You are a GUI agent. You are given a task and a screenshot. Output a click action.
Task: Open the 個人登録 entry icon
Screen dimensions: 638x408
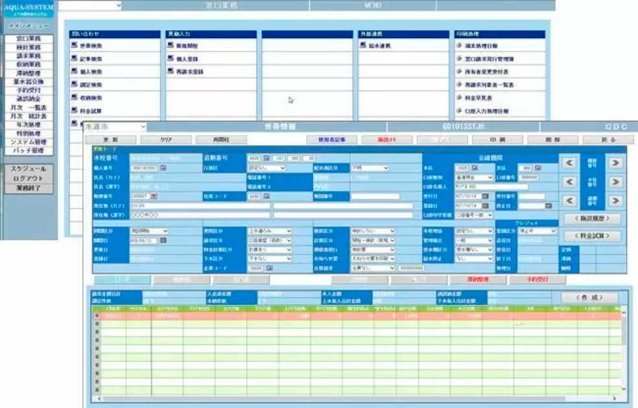(x=171, y=59)
